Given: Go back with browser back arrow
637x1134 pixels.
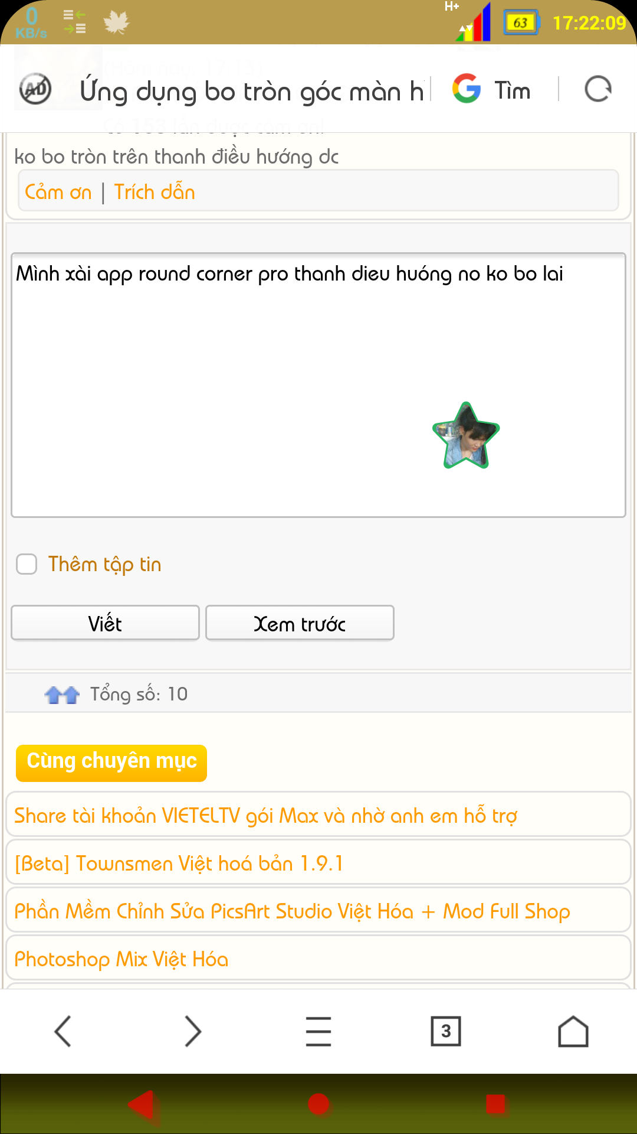Looking at the screenshot, I should click(63, 1031).
